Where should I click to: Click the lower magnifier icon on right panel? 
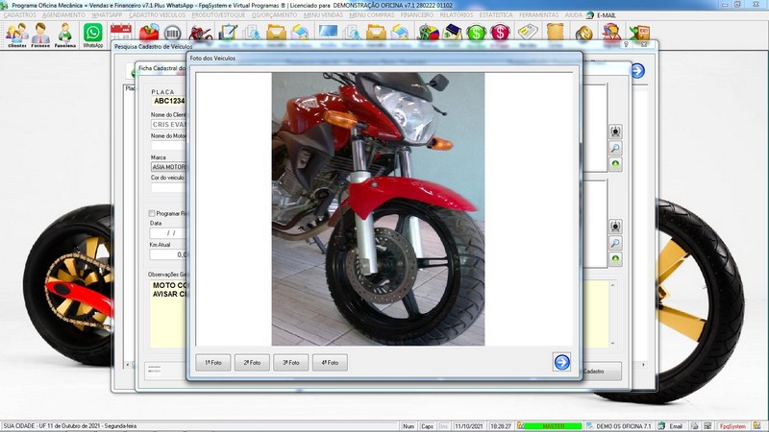(x=615, y=243)
